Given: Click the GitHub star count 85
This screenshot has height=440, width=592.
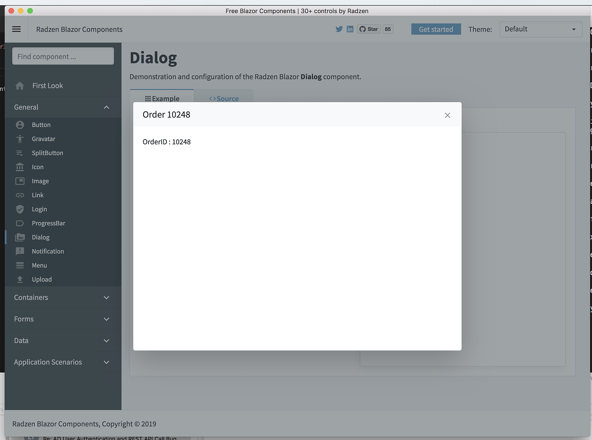Looking at the screenshot, I should point(388,29).
